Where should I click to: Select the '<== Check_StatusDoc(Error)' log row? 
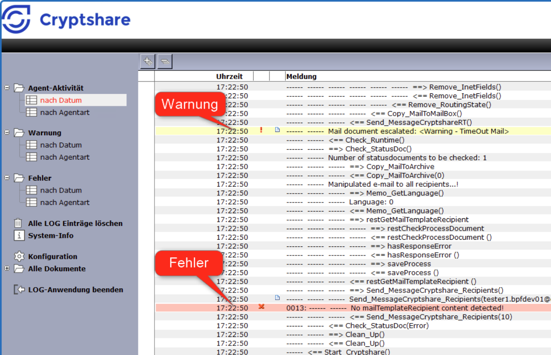click(353, 325)
